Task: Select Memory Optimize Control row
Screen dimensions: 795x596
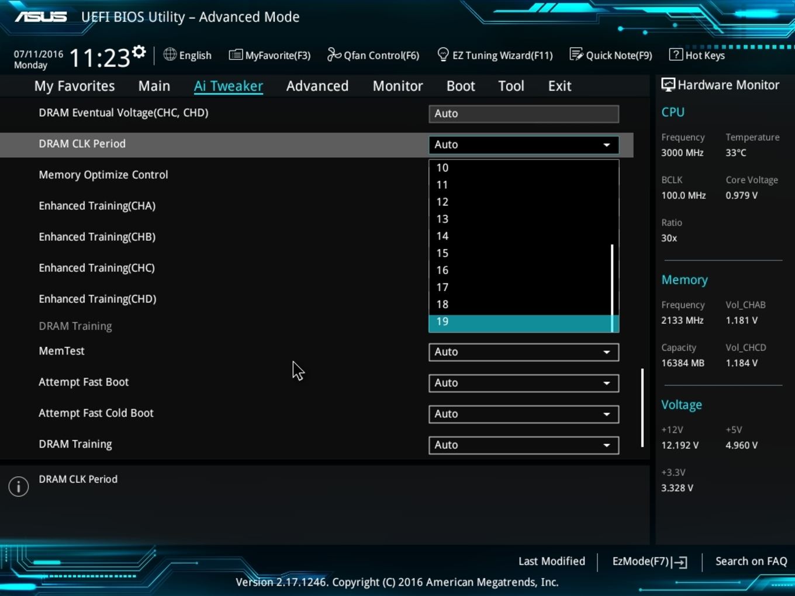Action: coord(103,175)
